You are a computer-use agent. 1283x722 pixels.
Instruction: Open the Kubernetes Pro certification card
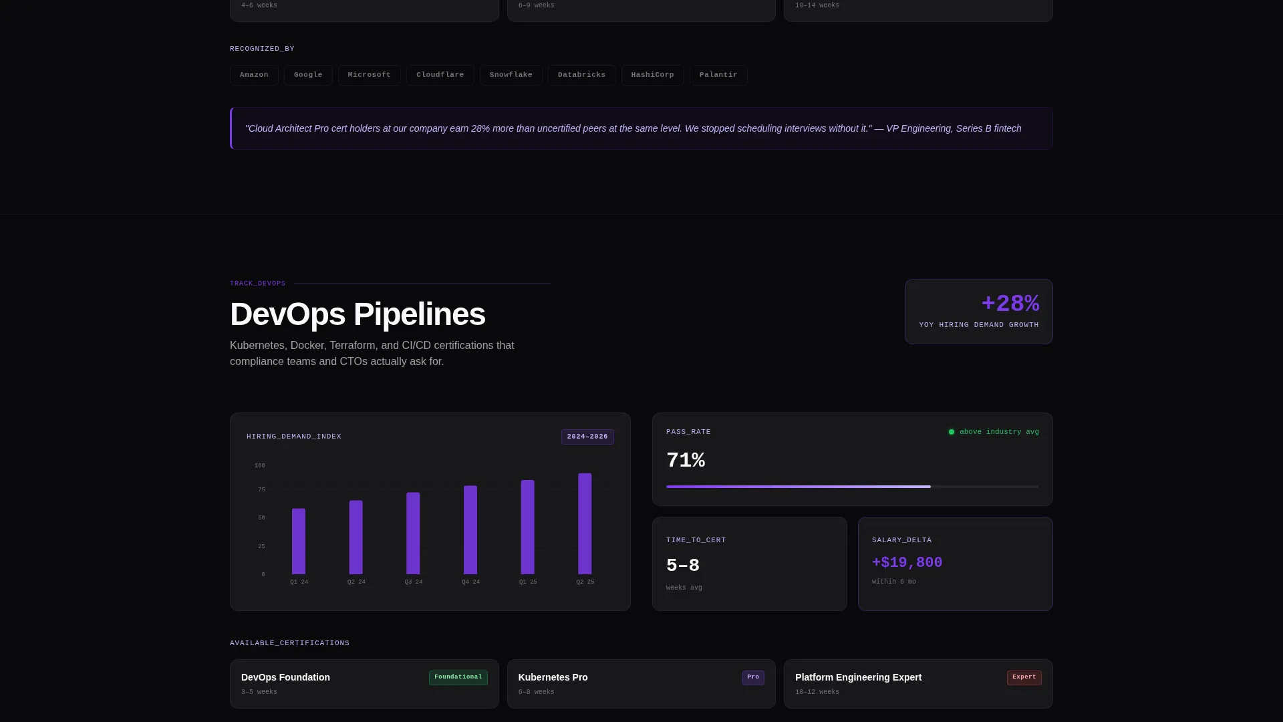(x=641, y=684)
